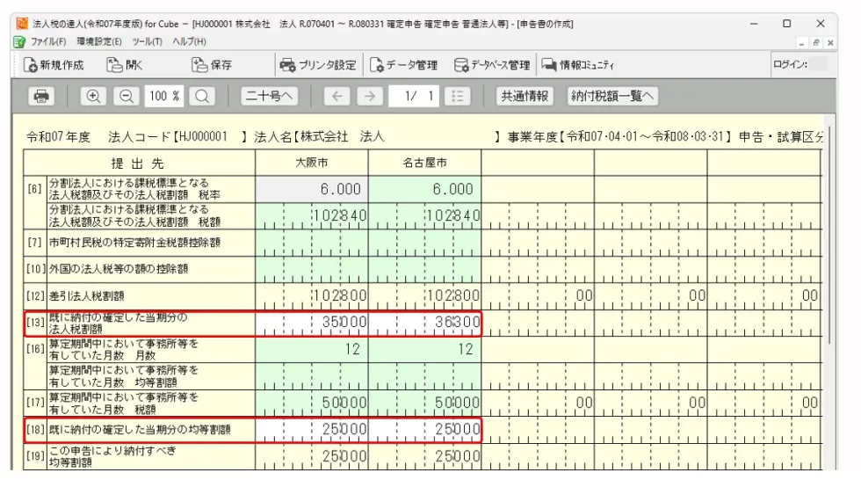Select 名古屋市 row 19 cell 25000
The image size is (861, 480).
click(424, 456)
